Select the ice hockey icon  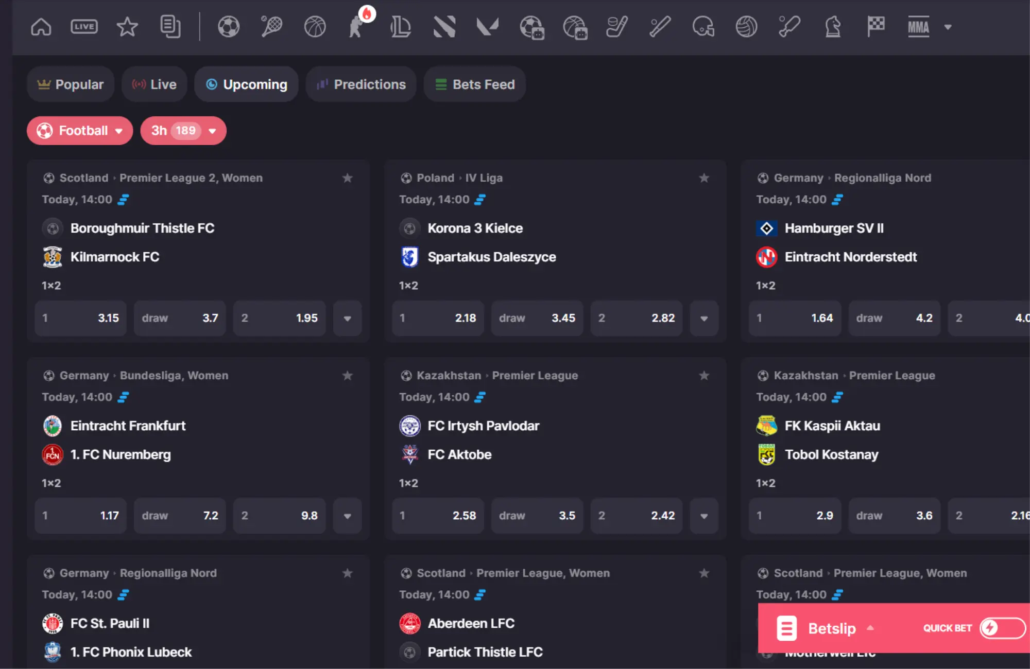coord(617,27)
